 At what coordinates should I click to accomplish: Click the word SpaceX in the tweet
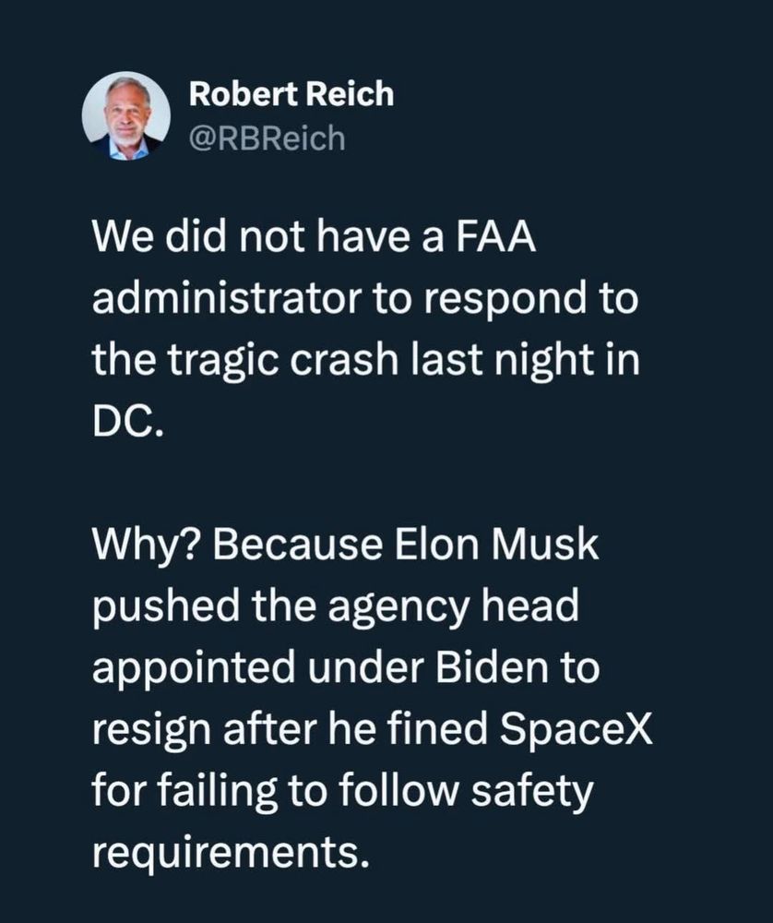click(x=576, y=730)
